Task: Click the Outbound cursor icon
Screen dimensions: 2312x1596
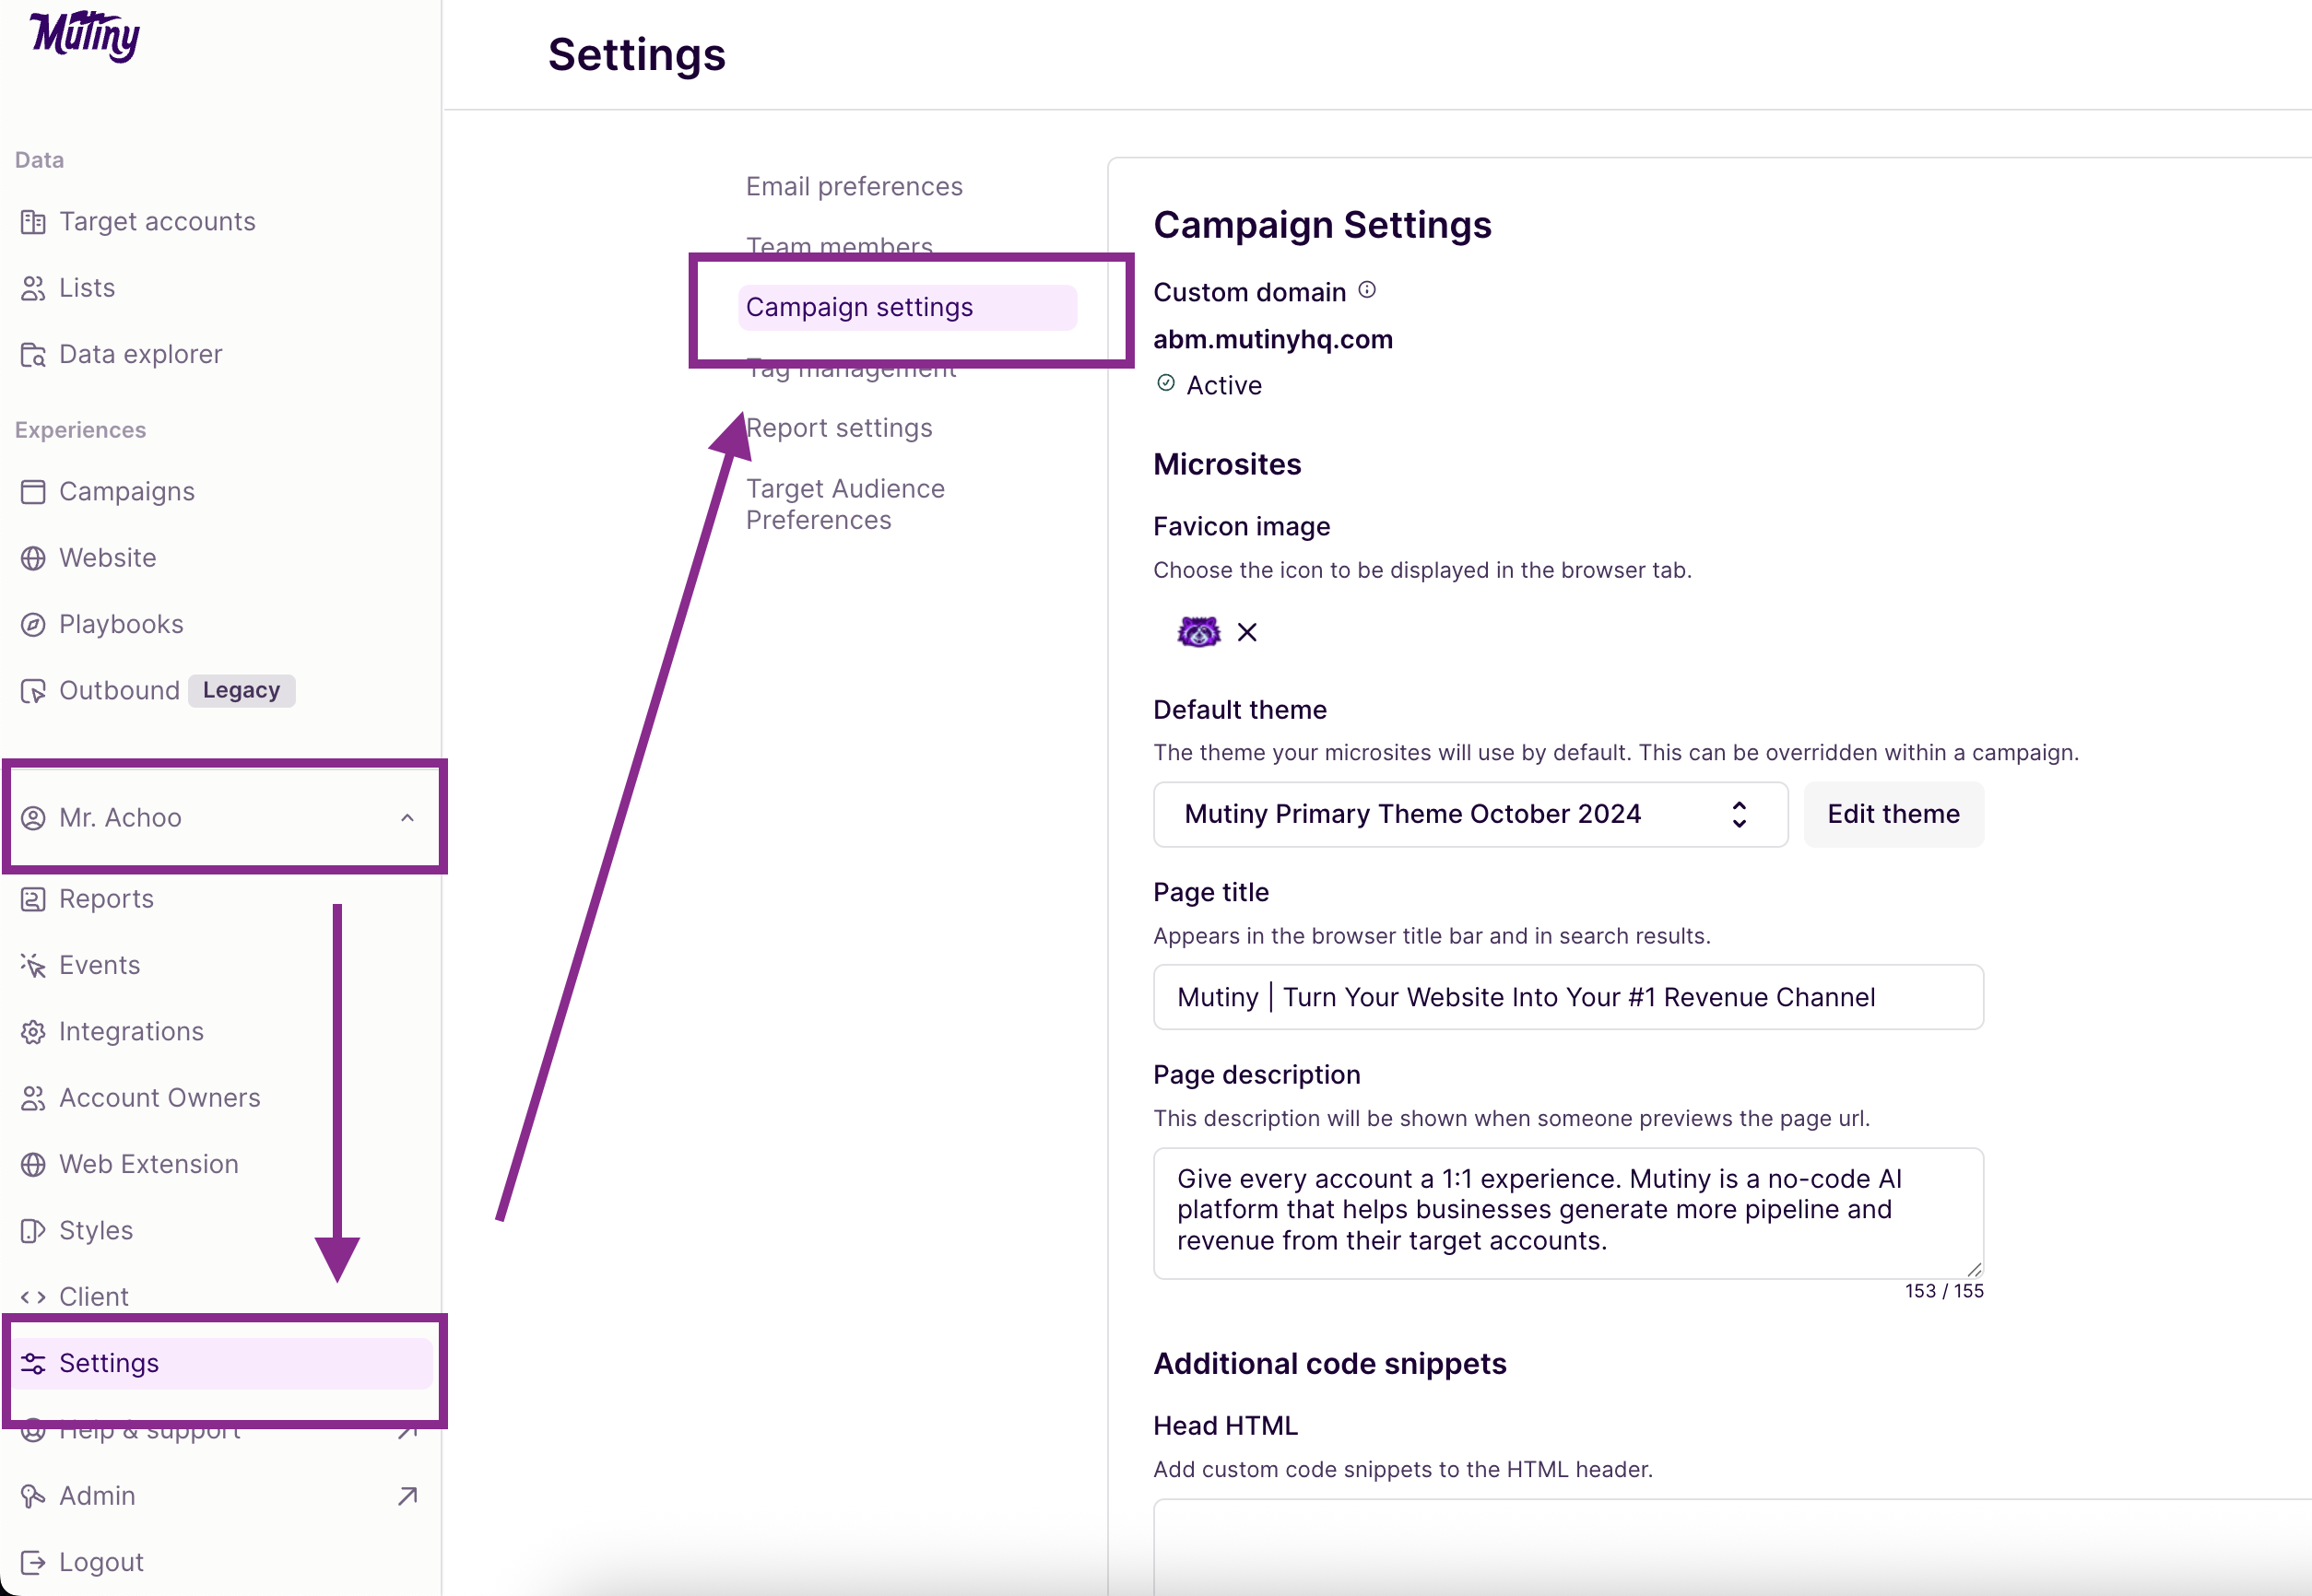Action: tap(33, 691)
